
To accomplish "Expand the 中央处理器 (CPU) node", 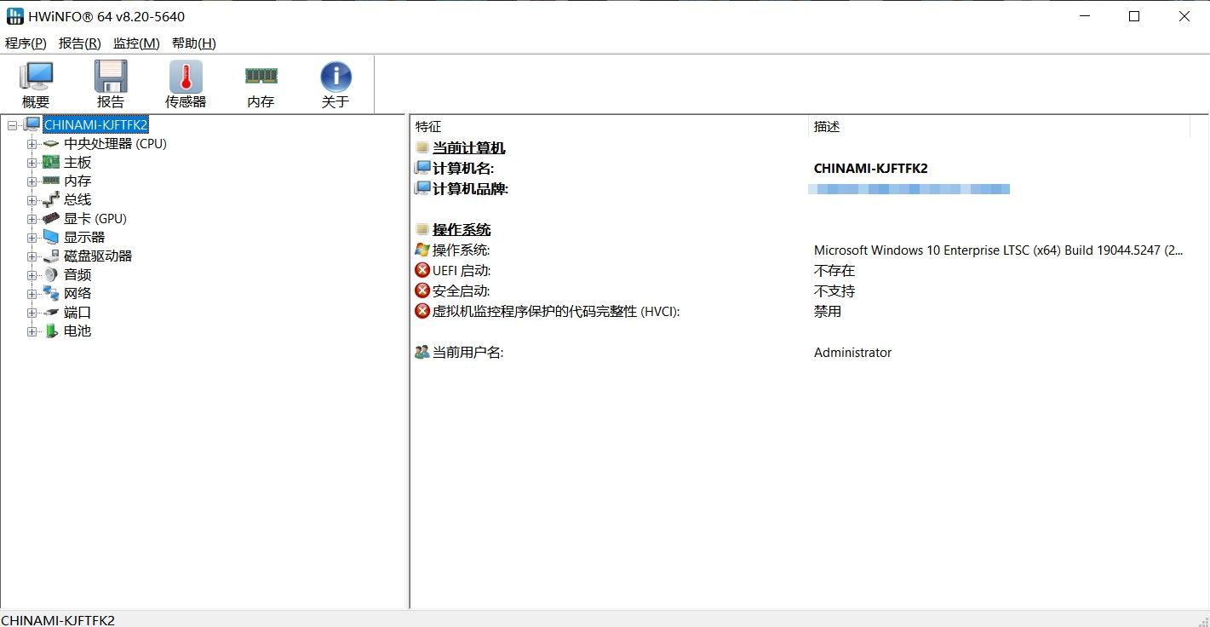I will (32, 144).
